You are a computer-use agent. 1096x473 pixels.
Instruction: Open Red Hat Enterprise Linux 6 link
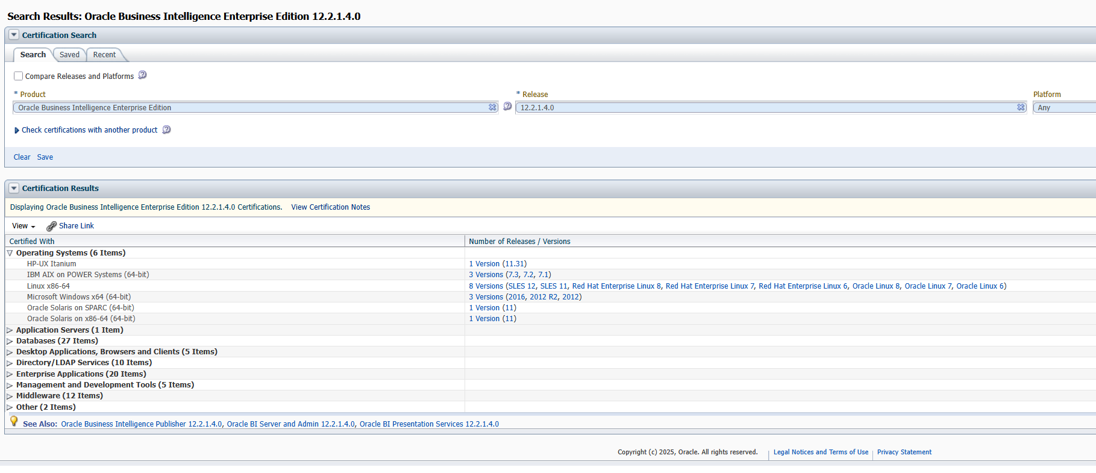(x=803, y=286)
